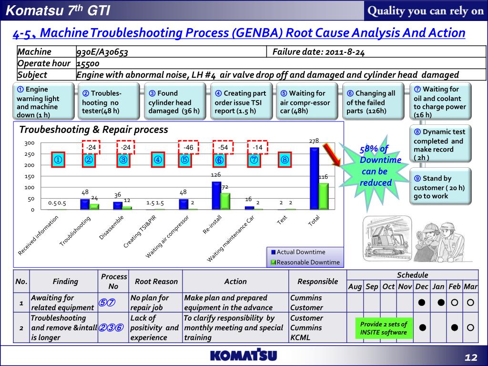Select the circled 4 box in the chart

[158, 160]
